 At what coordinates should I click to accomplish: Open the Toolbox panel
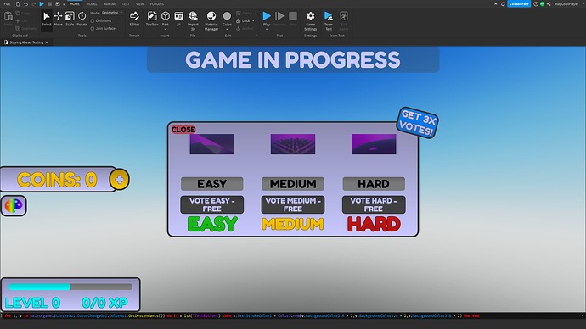point(152,19)
